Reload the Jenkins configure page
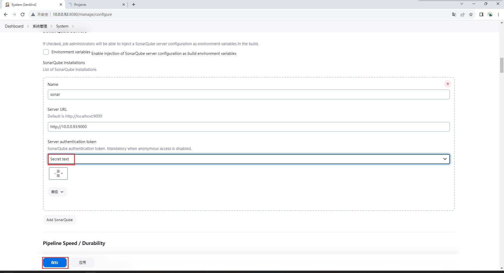Screen dimensions: 504x273 (23, 14)
